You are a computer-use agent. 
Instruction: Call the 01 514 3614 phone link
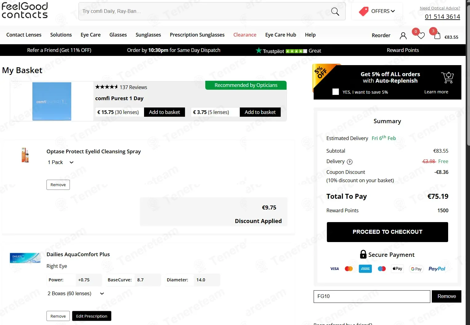pyautogui.click(x=442, y=17)
